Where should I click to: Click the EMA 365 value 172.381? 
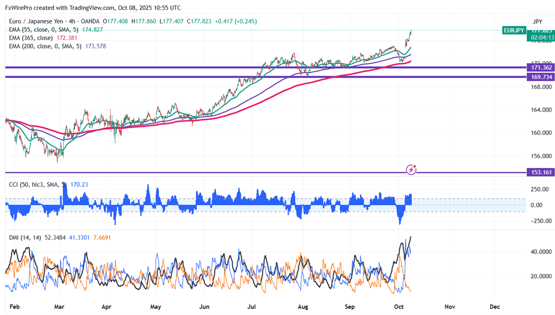67,38
